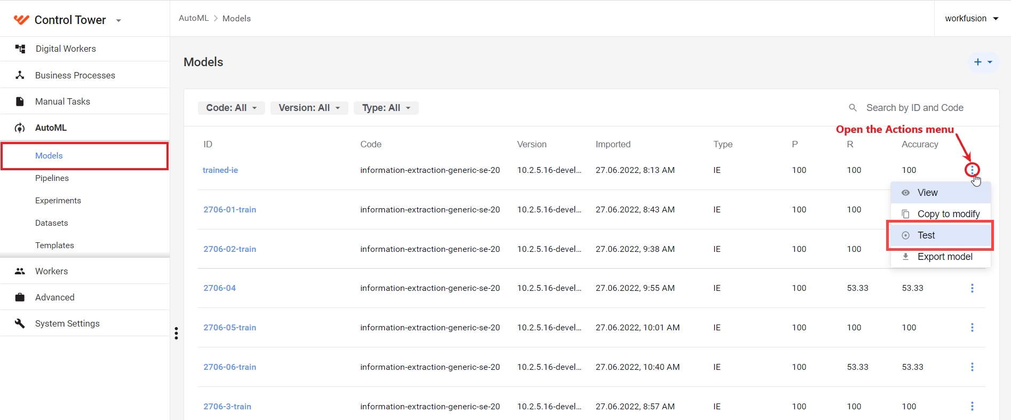Click the download icon next to Export model
This screenshot has width=1011, height=420.
point(905,257)
